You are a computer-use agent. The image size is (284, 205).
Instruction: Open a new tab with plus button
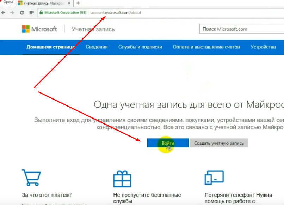[78, 3]
